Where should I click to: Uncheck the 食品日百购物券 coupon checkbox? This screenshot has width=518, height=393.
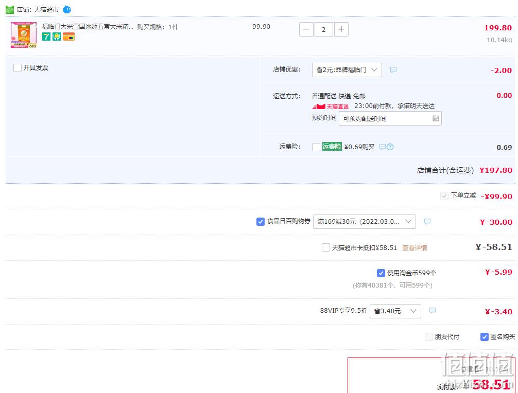pyautogui.click(x=261, y=222)
